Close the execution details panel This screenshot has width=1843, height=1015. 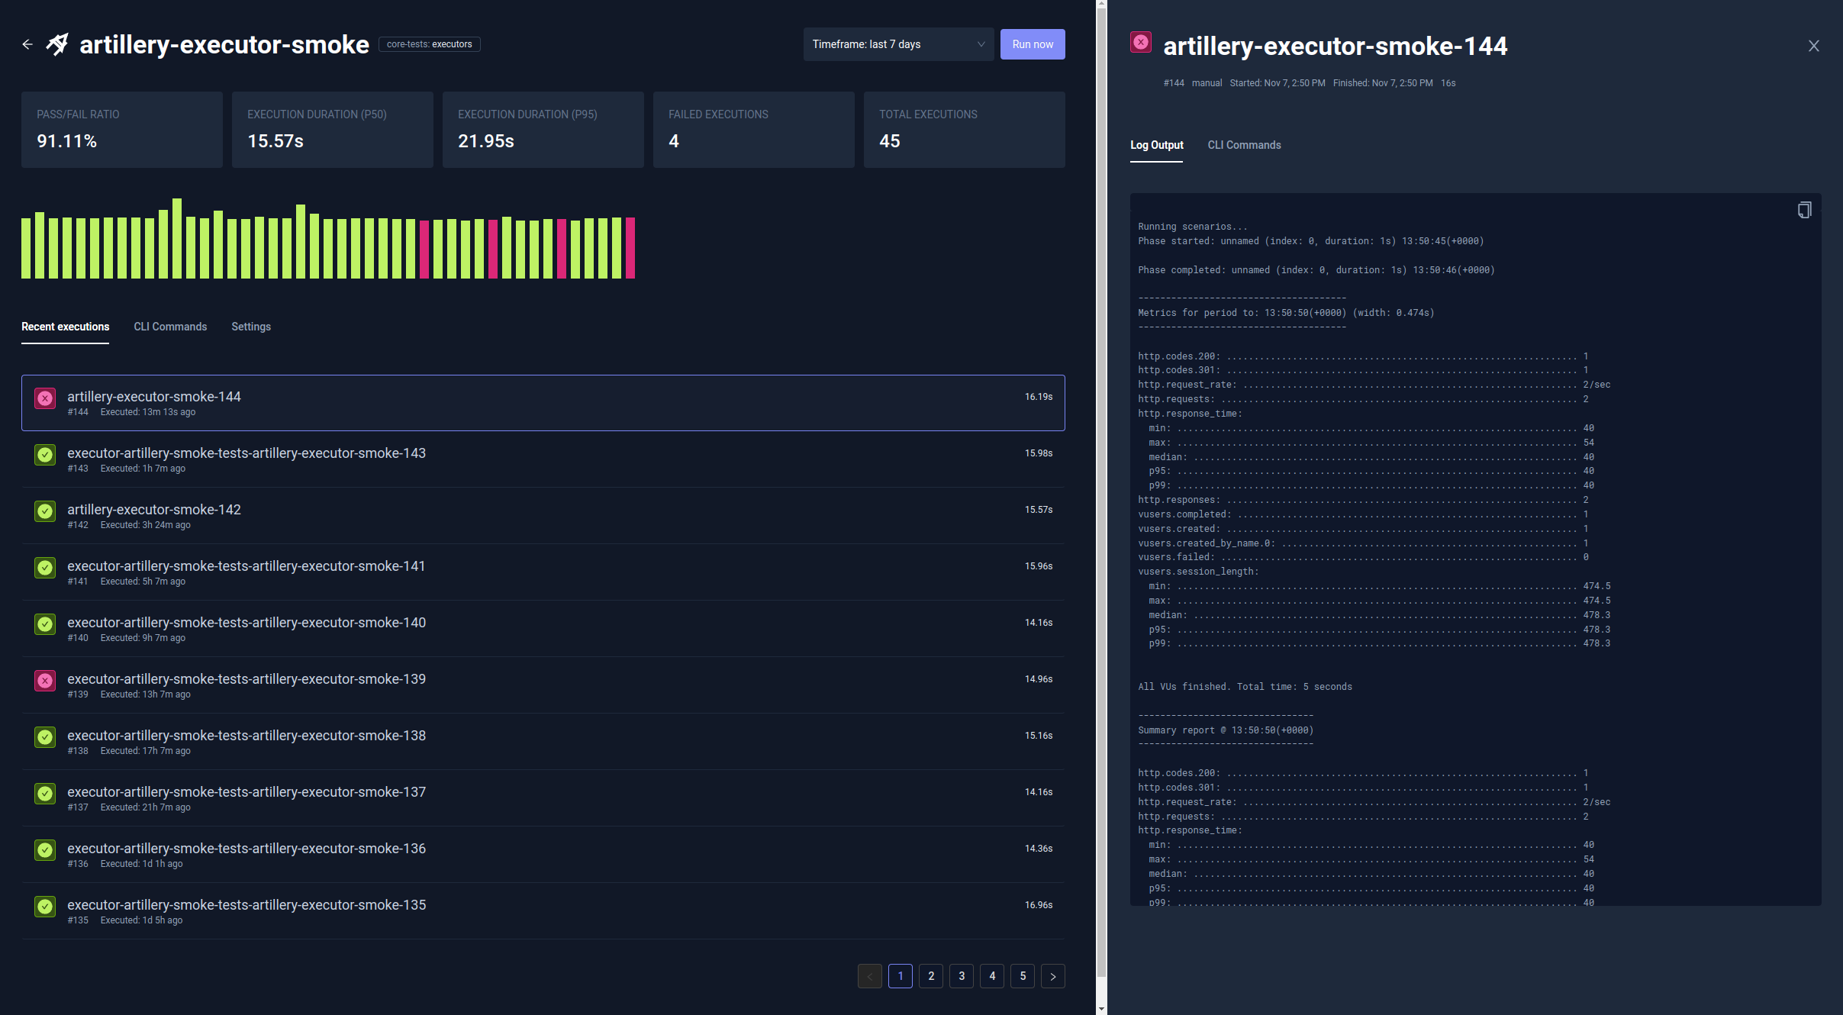[1814, 46]
